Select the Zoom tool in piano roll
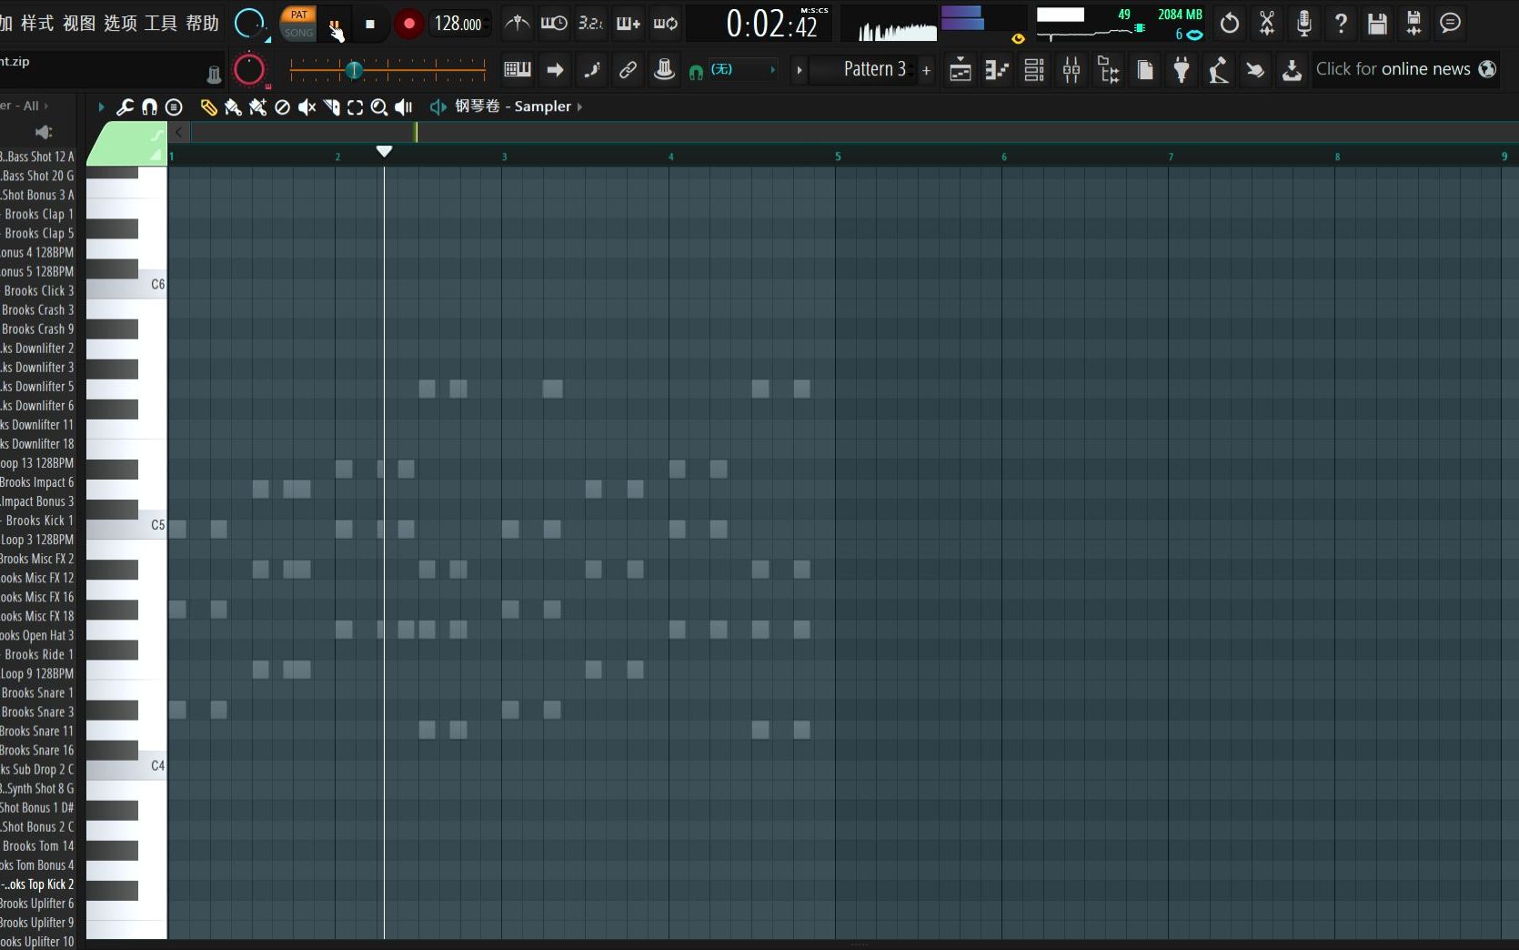 tap(379, 107)
